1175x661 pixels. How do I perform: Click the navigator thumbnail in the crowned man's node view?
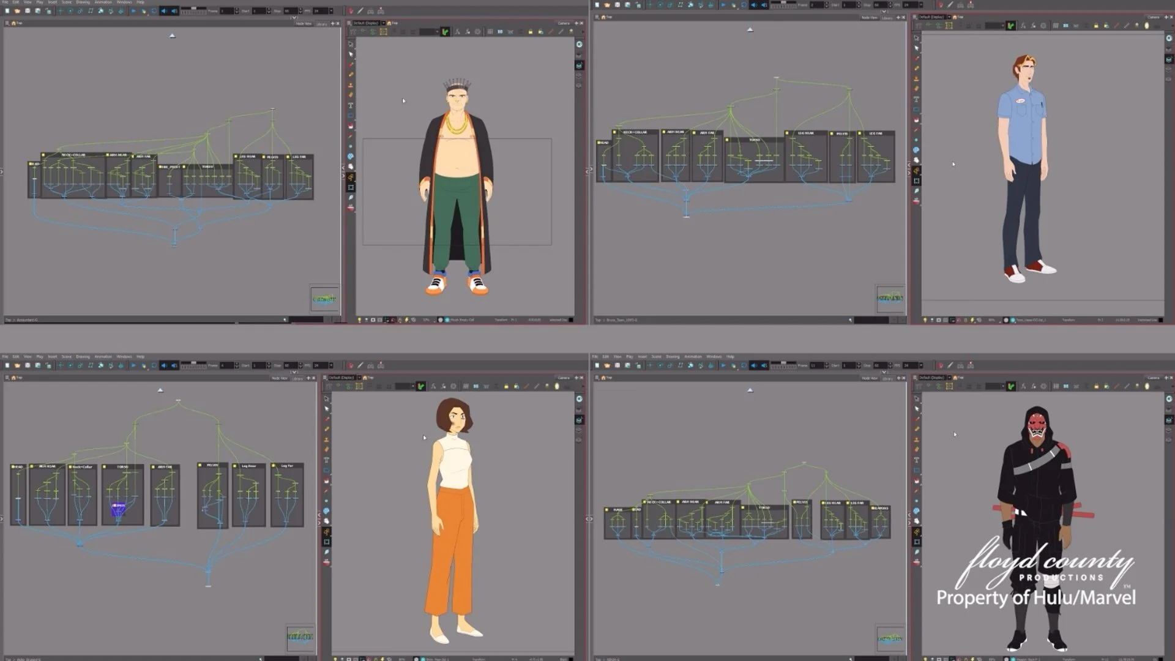(x=324, y=299)
